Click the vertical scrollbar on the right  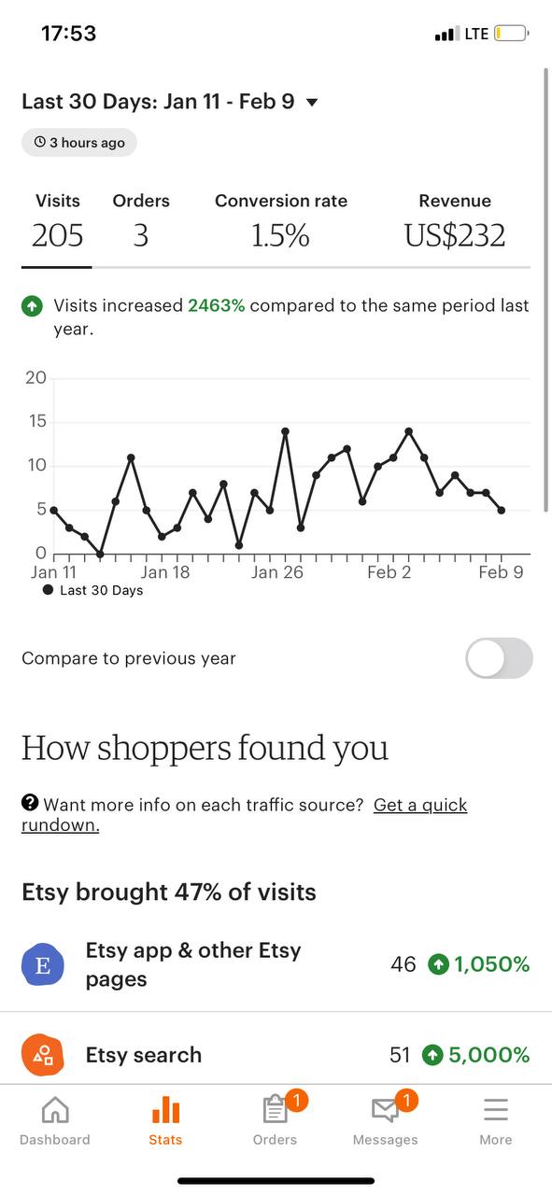pyautogui.click(x=546, y=289)
